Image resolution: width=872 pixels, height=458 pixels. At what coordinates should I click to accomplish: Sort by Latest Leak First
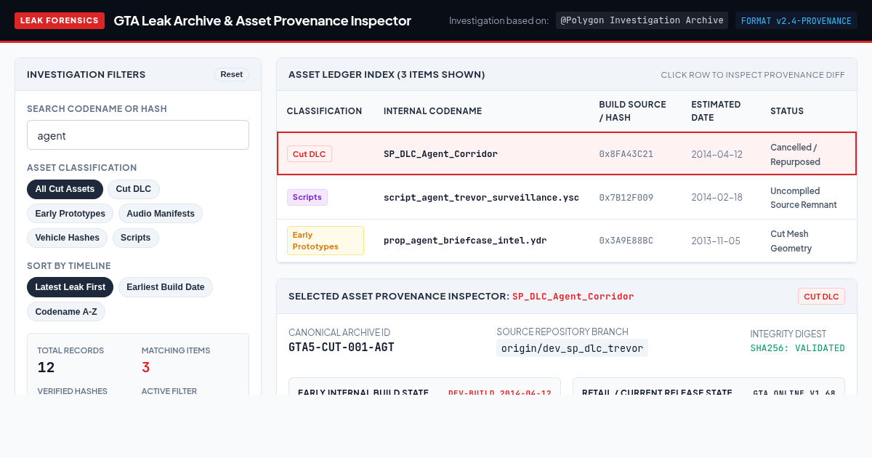[70, 287]
